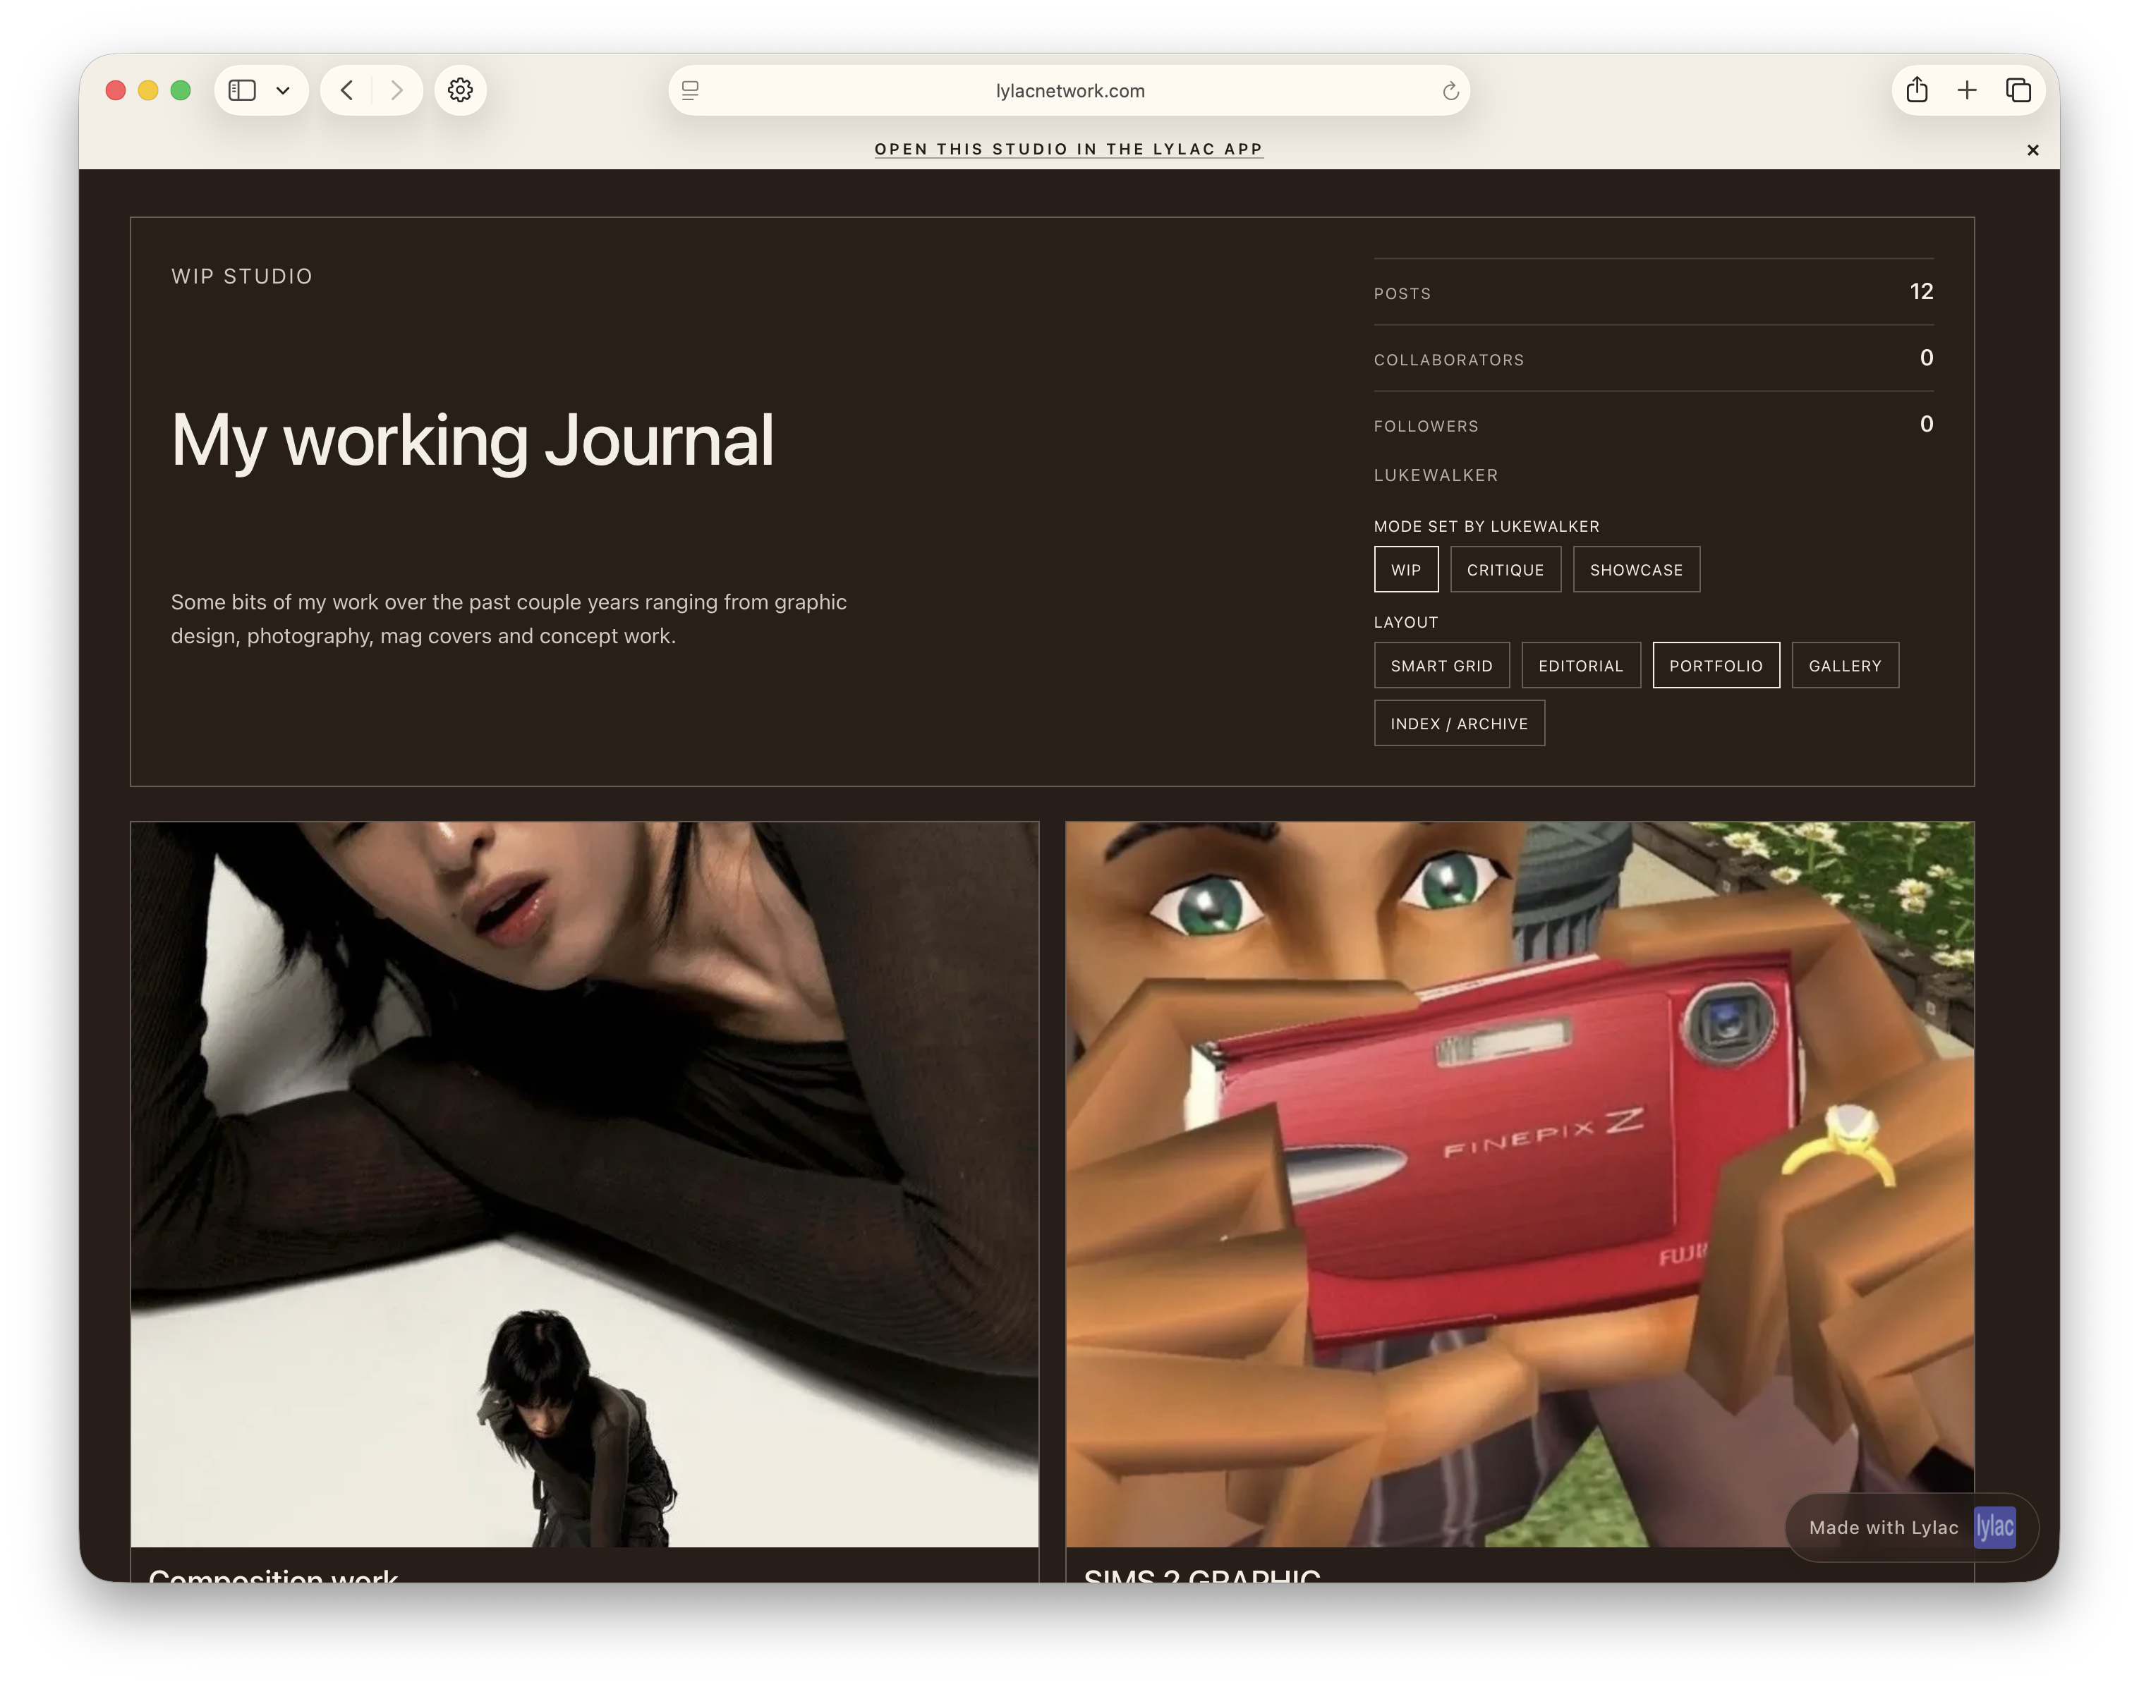This screenshot has height=1687, width=2139.
Task: Reload lylacnetwork.com
Action: (1449, 91)
